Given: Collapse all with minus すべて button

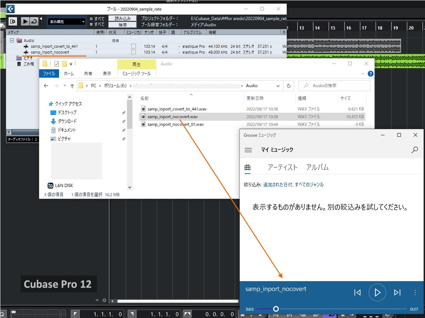Looking at the screenshot, I should tap(97, 24).
